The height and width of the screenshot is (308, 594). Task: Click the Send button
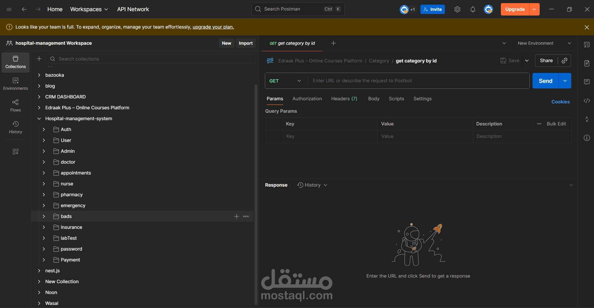pyautogui.click(x=546, y=81)
